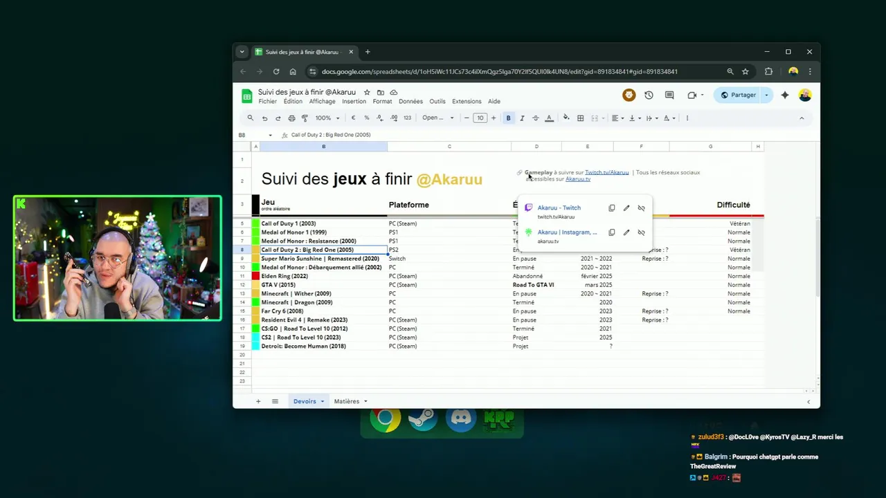The width and height of the screenshot is (886, 498).
Task: Open the comments panel
Action: pyautogui.click(x=669, y=95)
